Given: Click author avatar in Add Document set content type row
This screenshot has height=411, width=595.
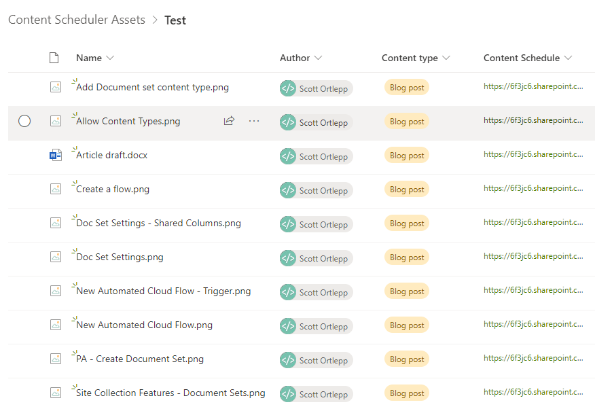Looking at the screenshot, I should pos(288,88).
